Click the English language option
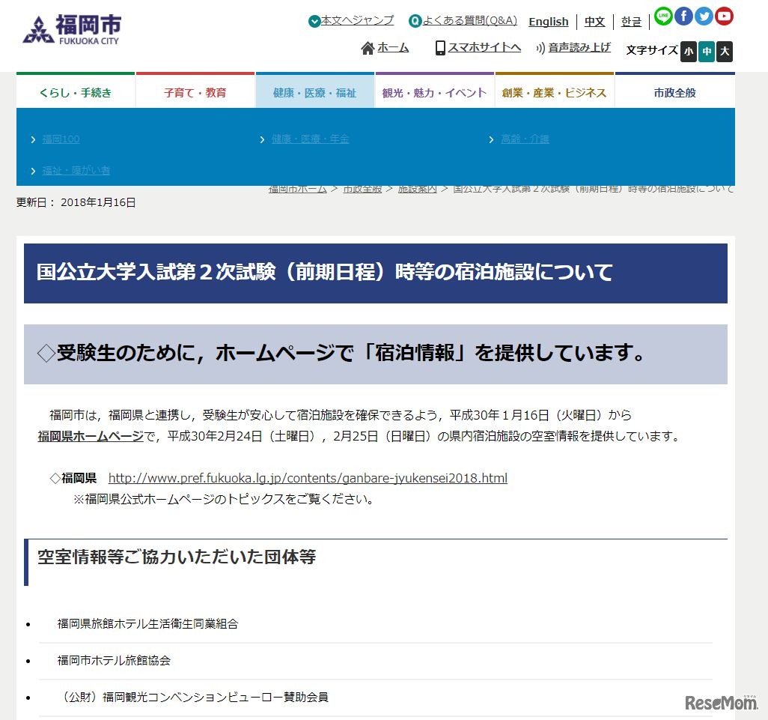 tap(549, 22)
